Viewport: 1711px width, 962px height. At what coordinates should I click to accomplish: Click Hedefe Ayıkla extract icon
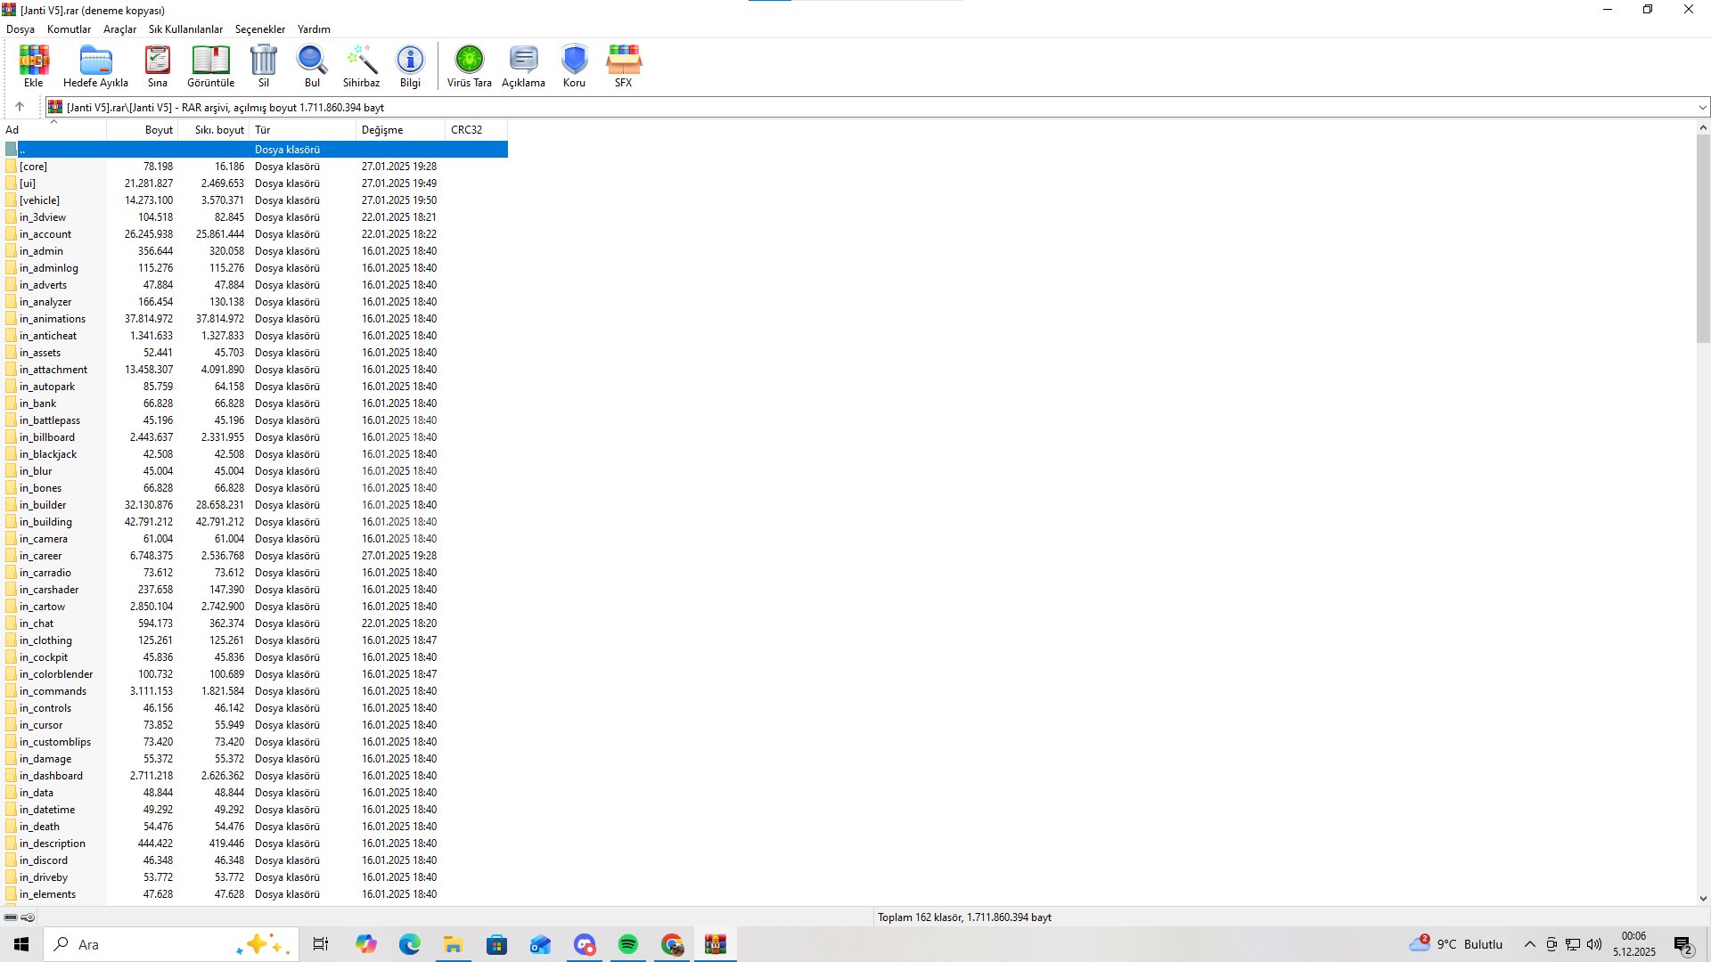point(95,66)
